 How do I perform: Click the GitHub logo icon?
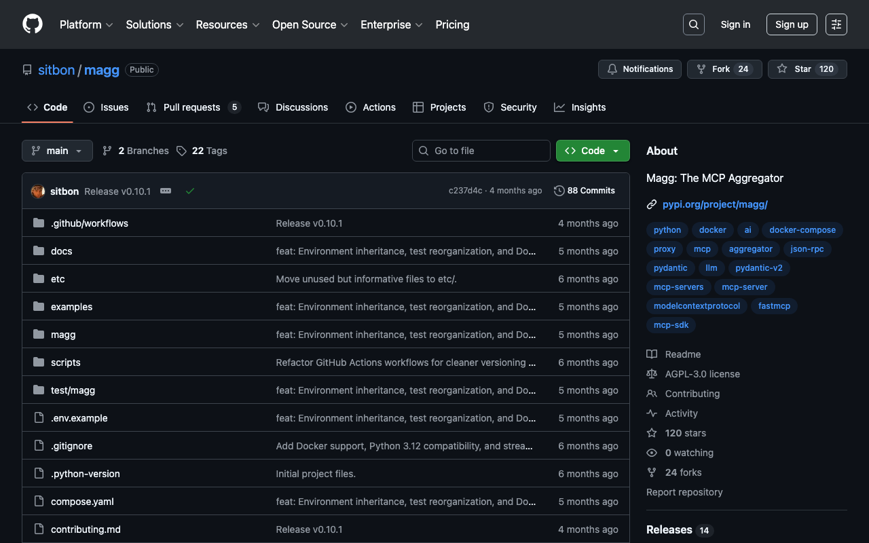pyautogui.click(x=33, y=24)
